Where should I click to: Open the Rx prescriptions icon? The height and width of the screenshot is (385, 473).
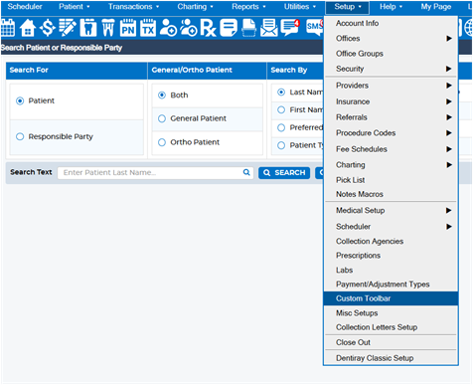209,28
